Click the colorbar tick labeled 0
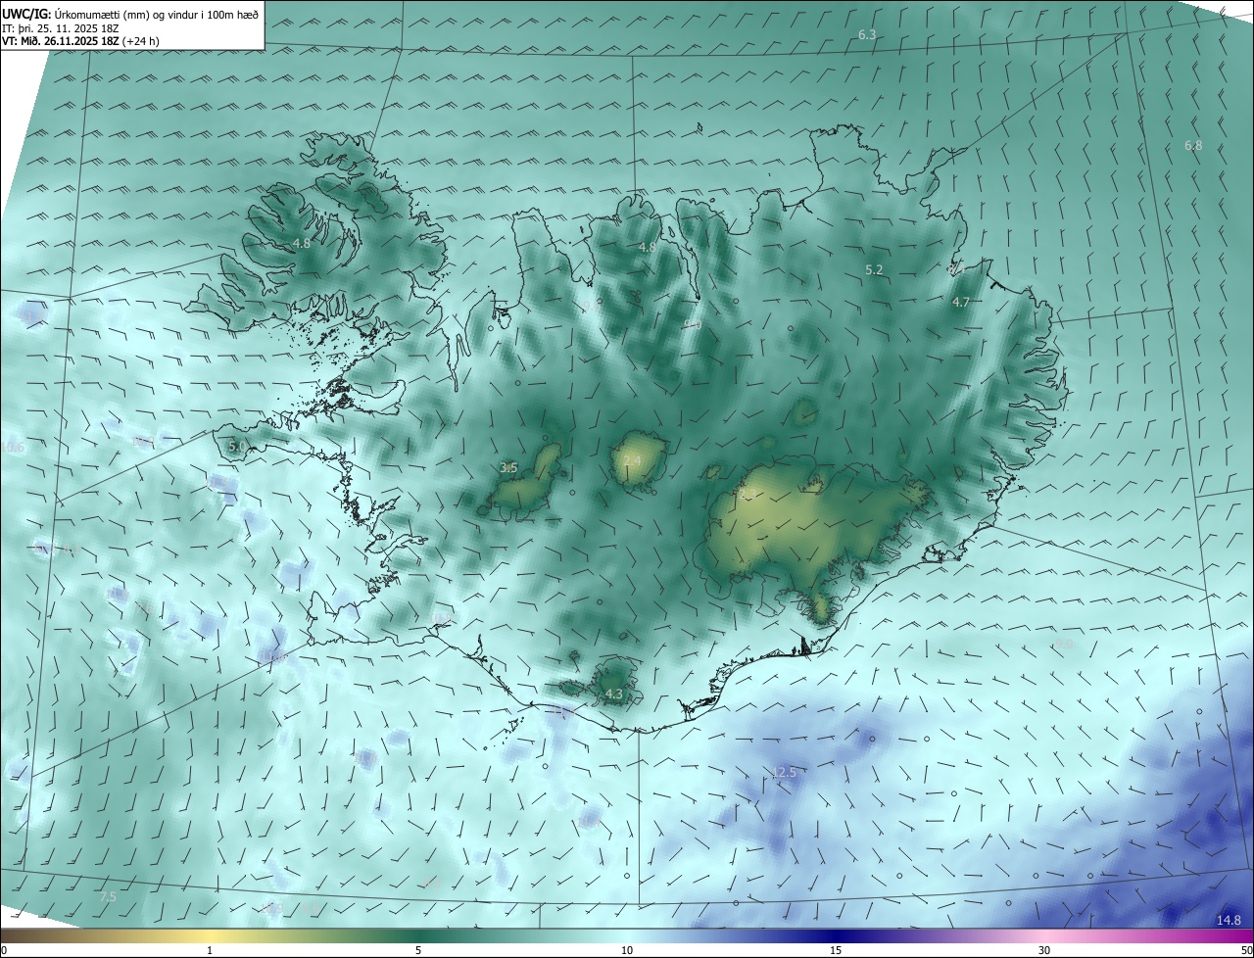This screenshot has width=1254, height=958. 4,950
